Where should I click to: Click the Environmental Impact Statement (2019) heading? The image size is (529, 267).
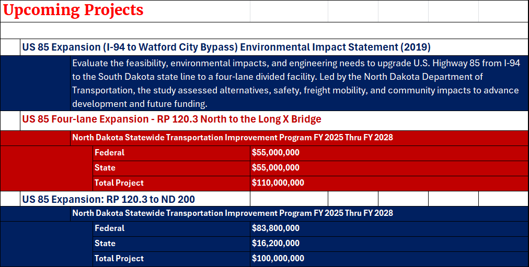[x=226, y=47]
